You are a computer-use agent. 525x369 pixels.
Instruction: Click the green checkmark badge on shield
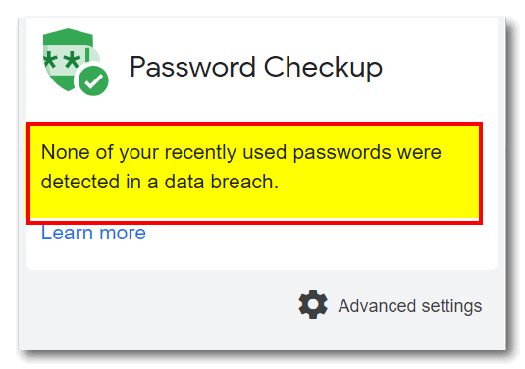(93, 80)
